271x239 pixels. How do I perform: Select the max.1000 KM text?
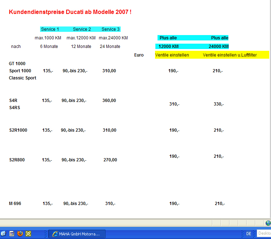[48, 38]
